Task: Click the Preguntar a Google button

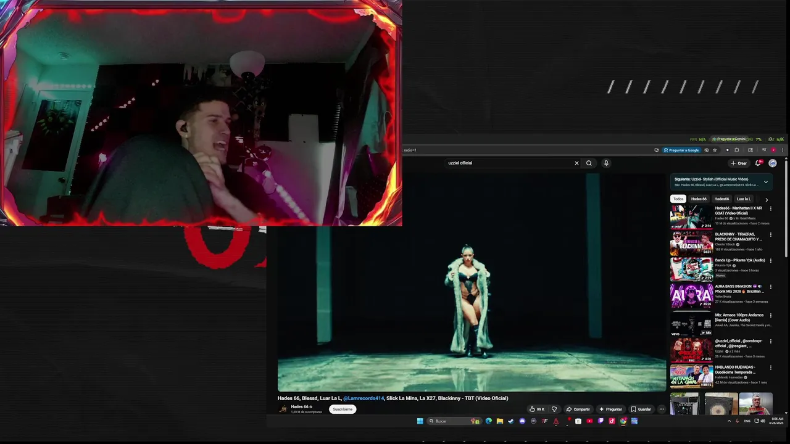Action: tap(681, 150)
